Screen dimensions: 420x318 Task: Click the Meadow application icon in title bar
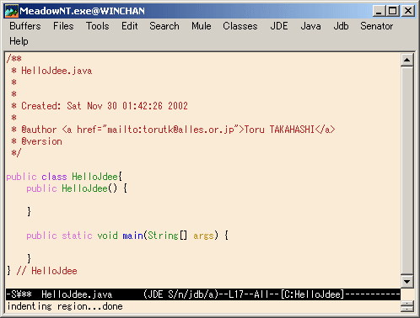tap(12, 11)
